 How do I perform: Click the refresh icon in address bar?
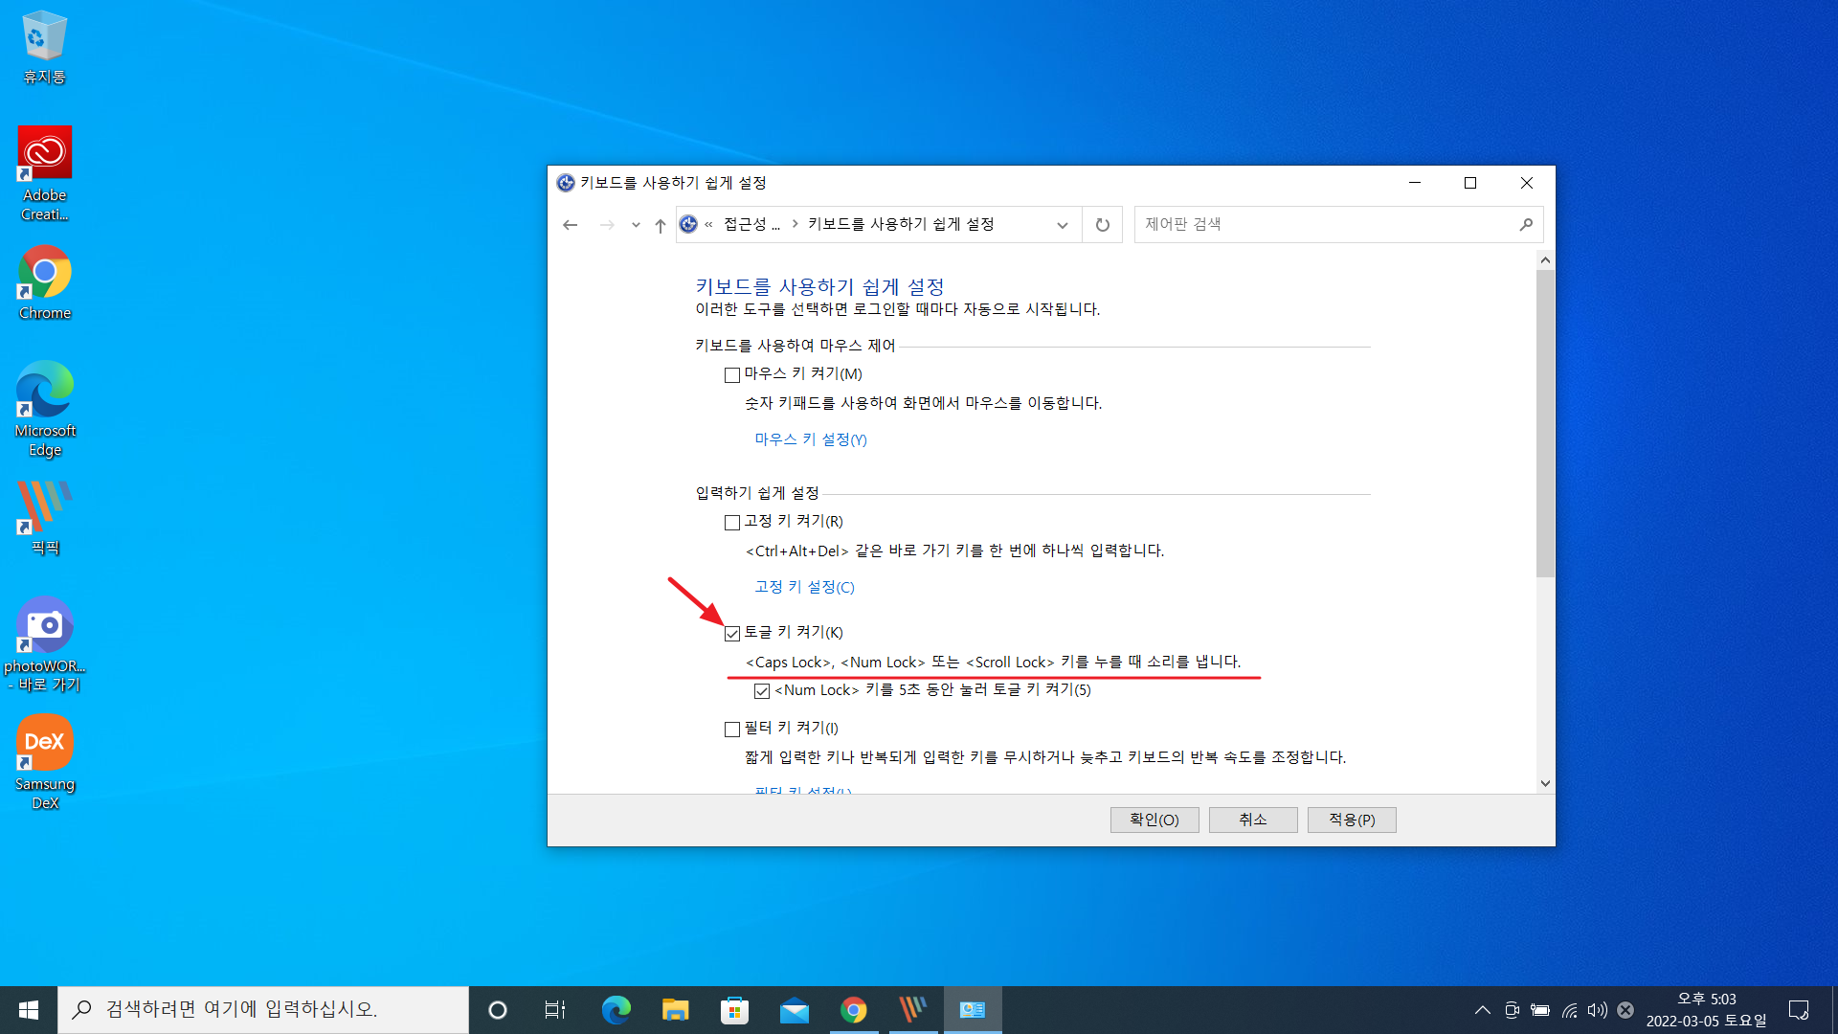click(x=1102, y=225)
